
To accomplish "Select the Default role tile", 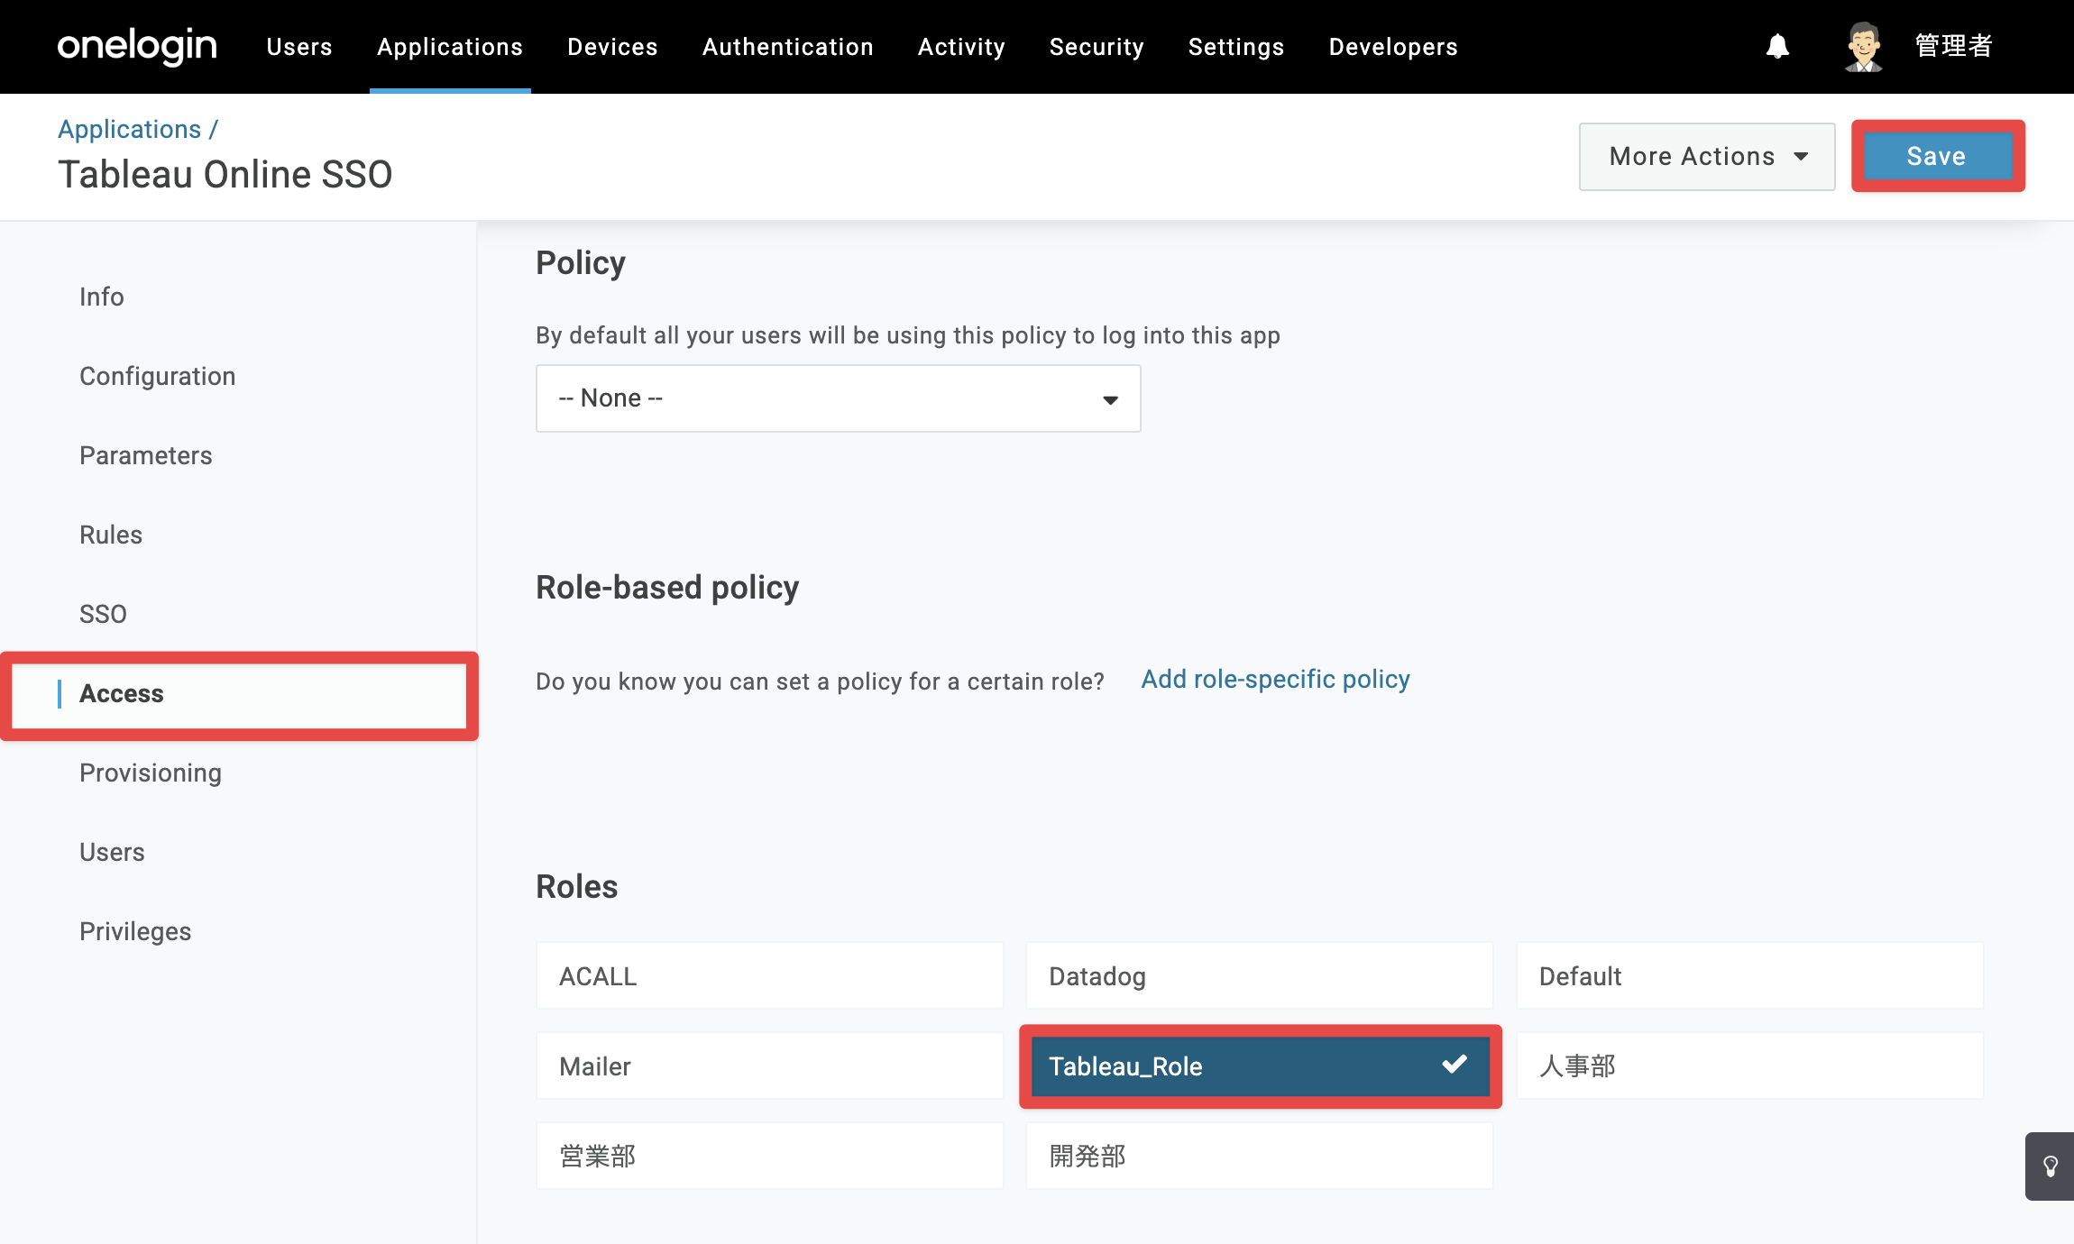I will [x=1749, y=976].
